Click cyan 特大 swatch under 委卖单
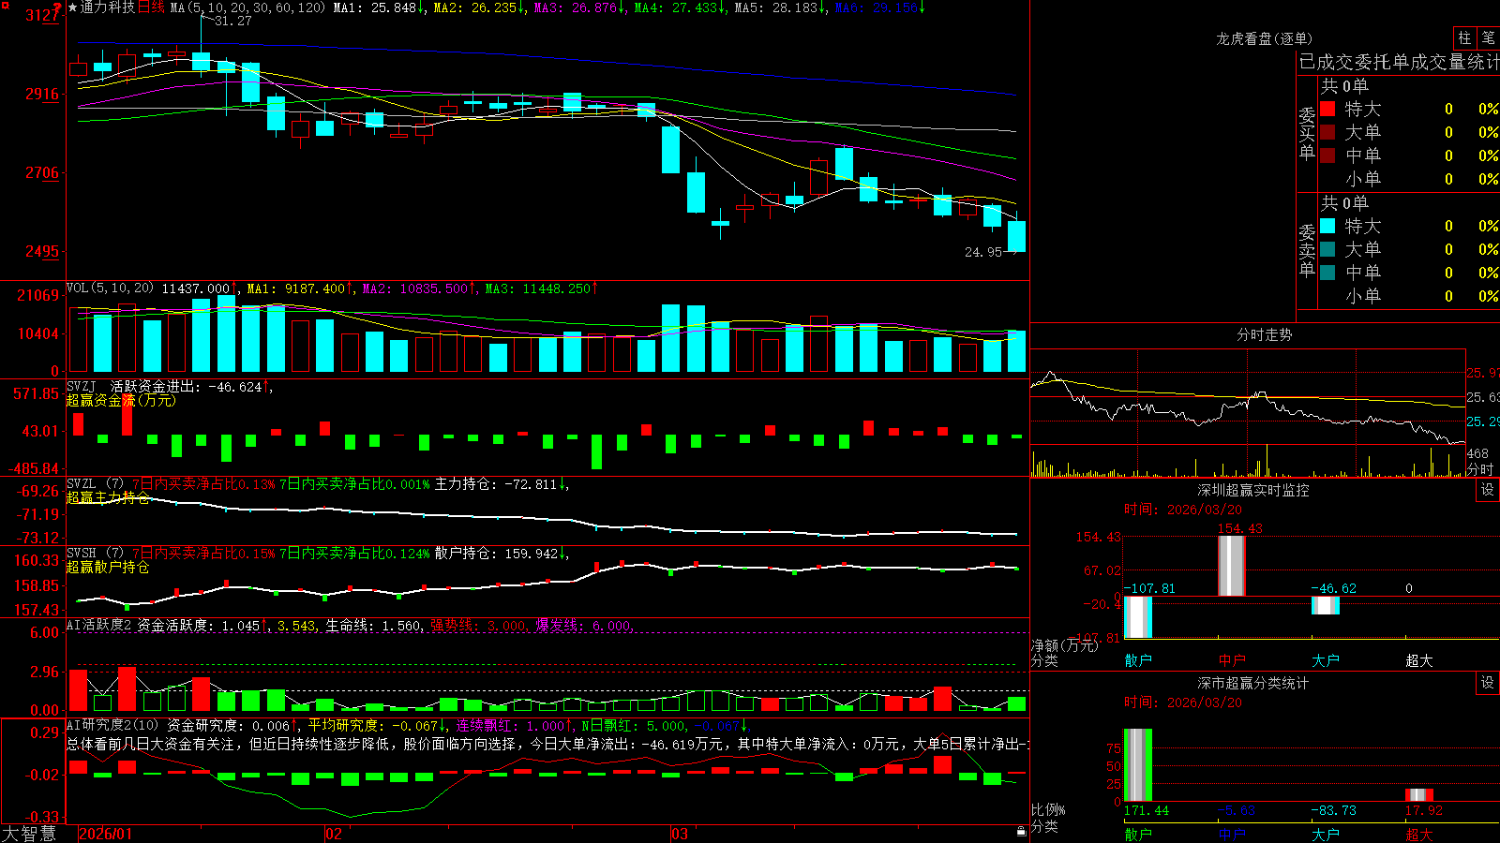 (x=1327, y=226)
